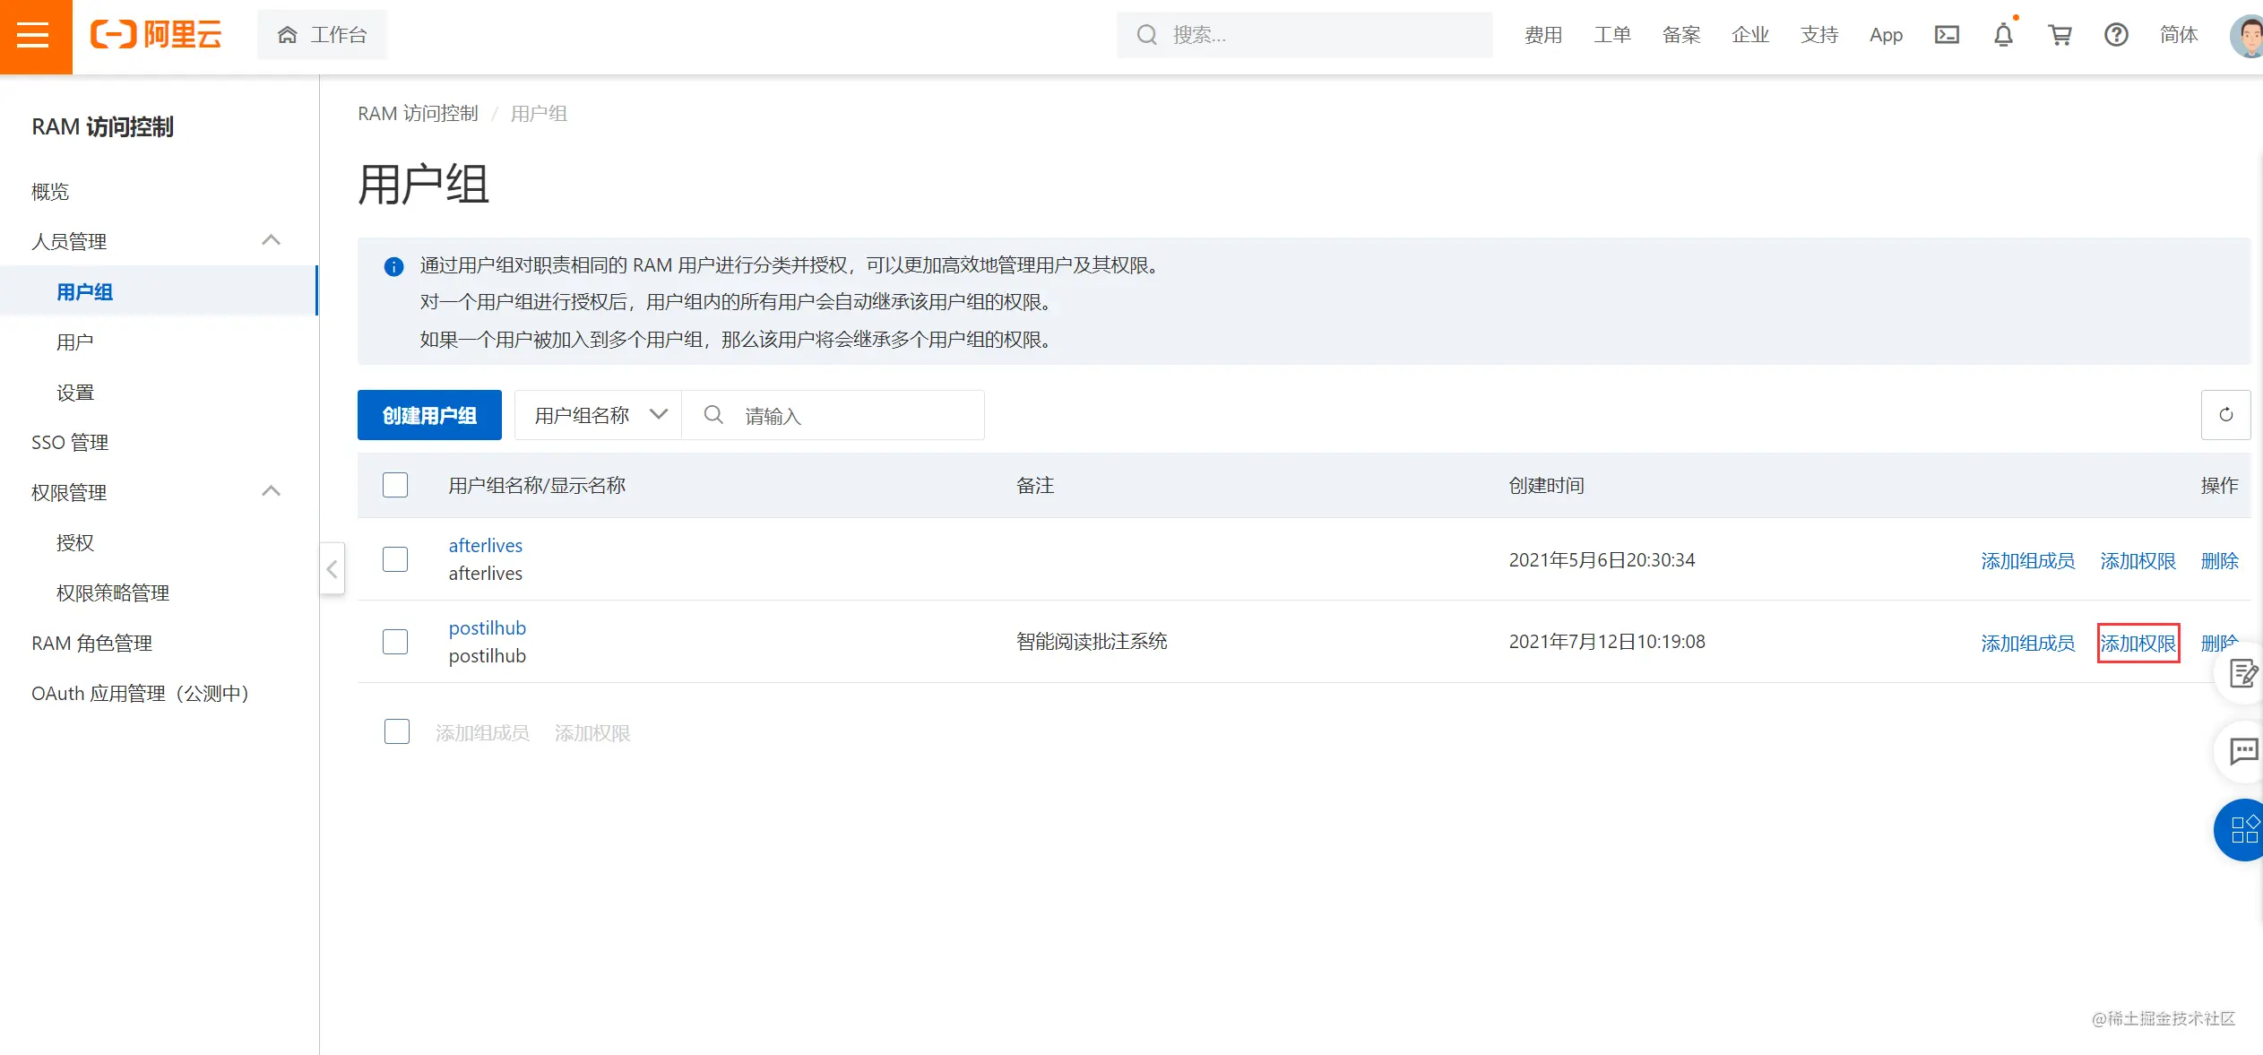Open the feedback edit floating icon

2242,673
